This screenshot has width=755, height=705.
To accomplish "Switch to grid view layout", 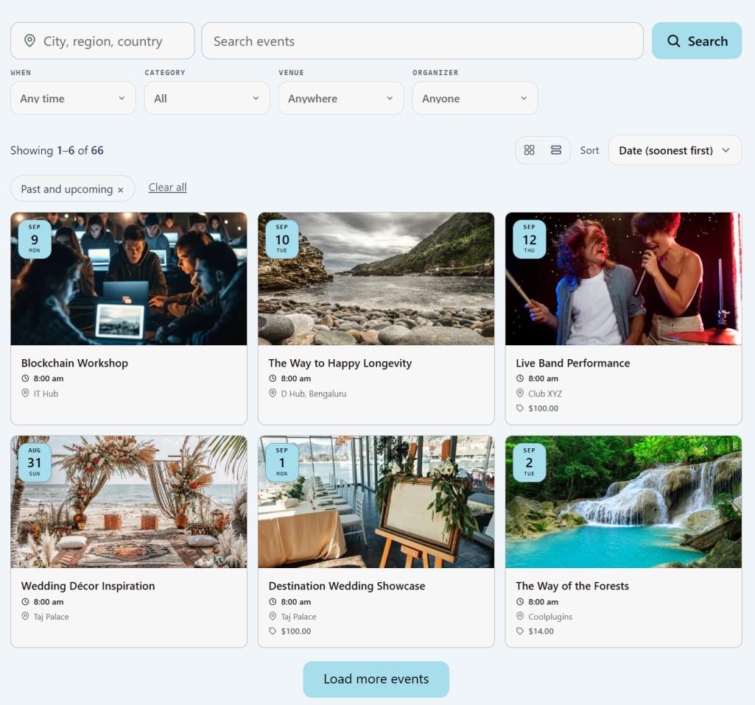I will click(x=529, y=150).
